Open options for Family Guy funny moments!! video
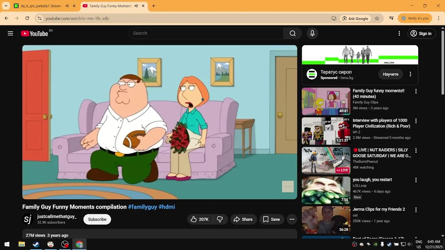 pyautogui.click(x=416, y=91)
